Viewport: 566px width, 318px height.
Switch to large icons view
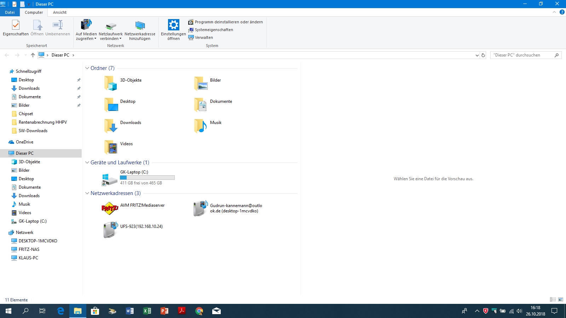(x=561, y=299)
